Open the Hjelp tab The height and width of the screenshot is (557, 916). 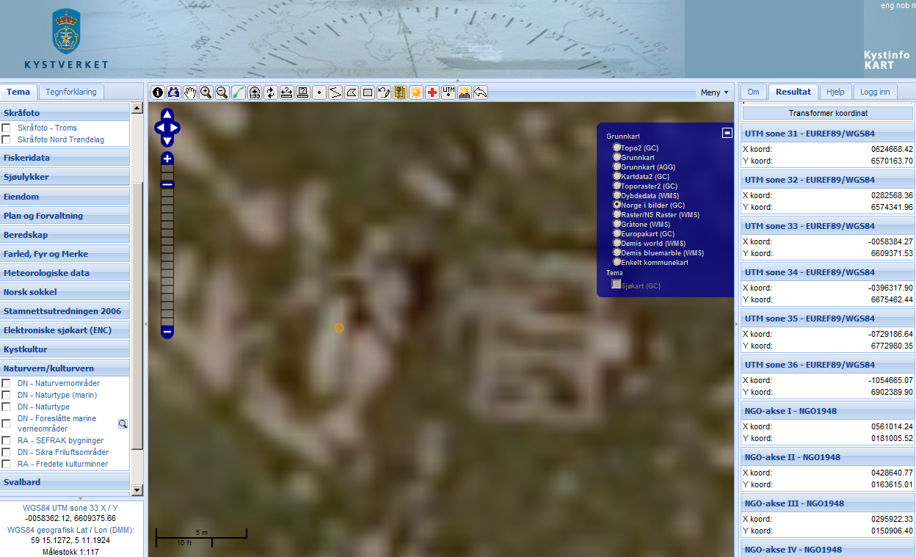835,92
